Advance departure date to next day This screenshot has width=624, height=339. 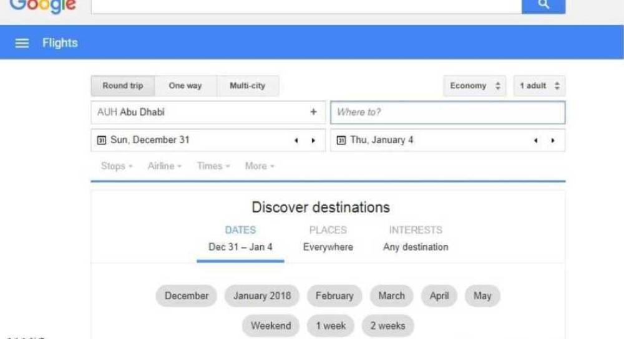tap(313, 141)
